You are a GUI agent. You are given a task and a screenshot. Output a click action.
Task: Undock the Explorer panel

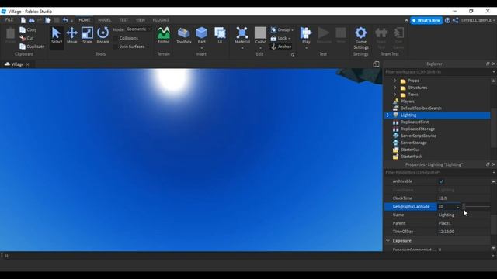pos(488,64)
